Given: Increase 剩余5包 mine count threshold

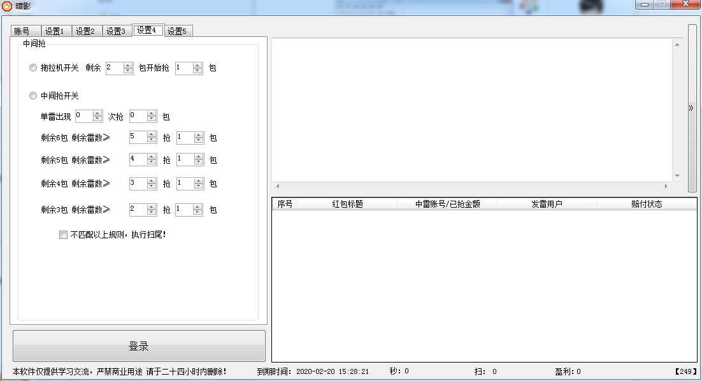Looking at the screenshot, I should [x=152, y=157].
